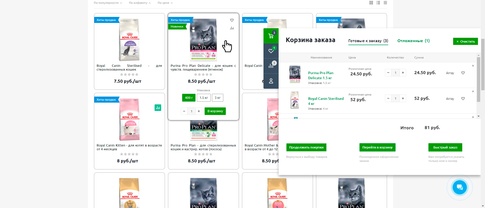Open the user profile sidebar icon
The height and width of the screenshot is (208, 485).
pos(271,81)
